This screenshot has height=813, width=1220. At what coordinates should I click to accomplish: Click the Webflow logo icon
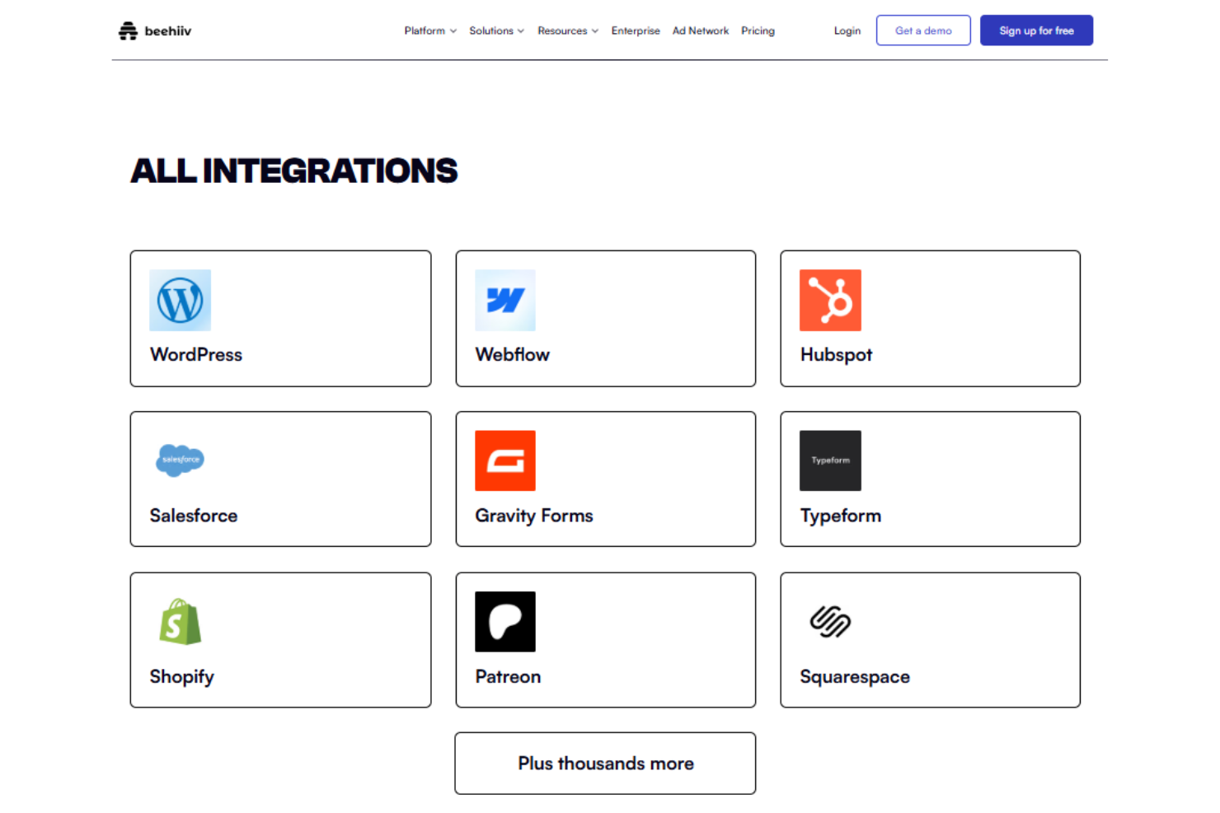coord(505,300)
